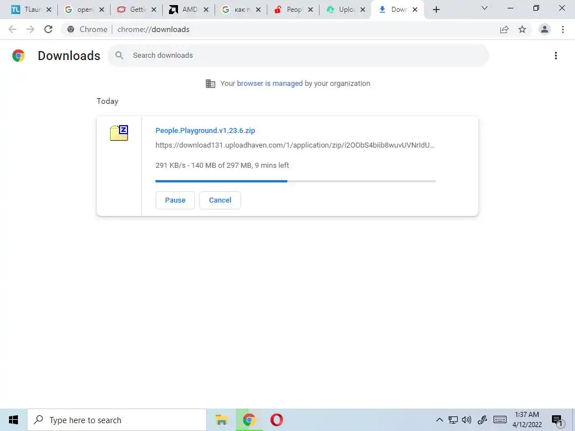Open the pen workspace tray icon

point(482,420)
